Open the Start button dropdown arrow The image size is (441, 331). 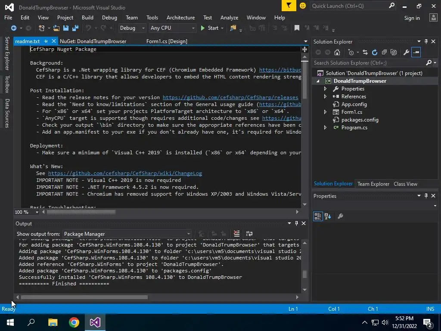tap(222, 28)
